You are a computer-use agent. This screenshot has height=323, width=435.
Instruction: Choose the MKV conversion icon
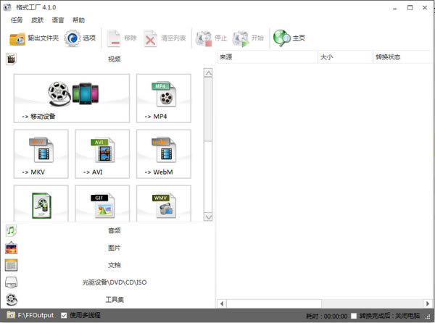pyautogui.click(x=41, y=154)
